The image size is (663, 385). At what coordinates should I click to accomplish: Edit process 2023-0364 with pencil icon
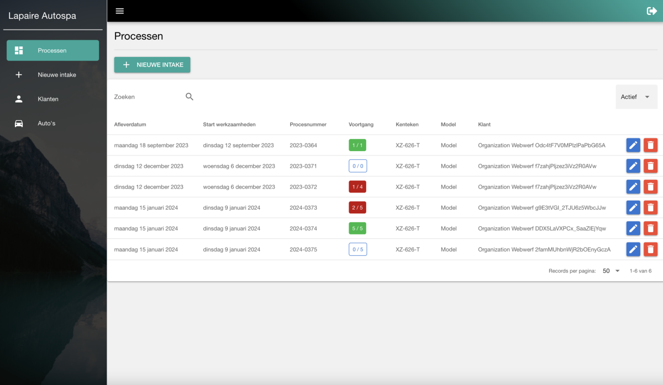pos(633,145)
